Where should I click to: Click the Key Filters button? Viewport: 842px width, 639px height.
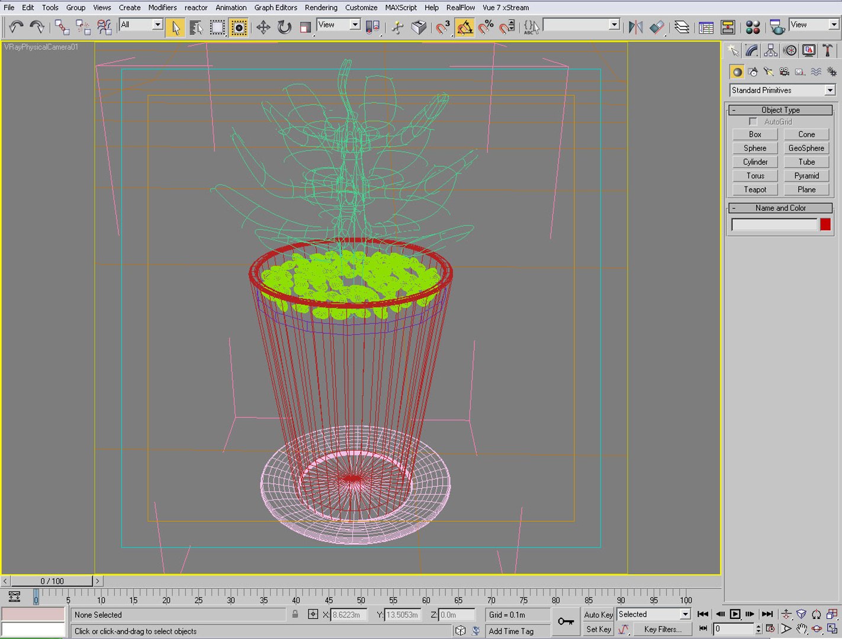pyautogui.click(x=663, y=630)
